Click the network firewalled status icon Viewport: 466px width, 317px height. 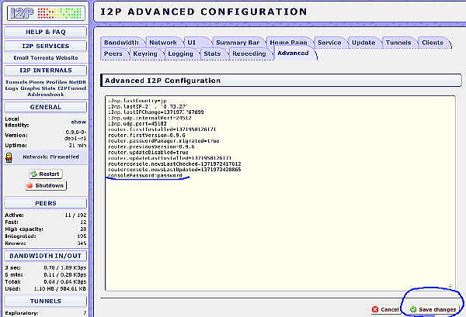[x=9, y=155]
